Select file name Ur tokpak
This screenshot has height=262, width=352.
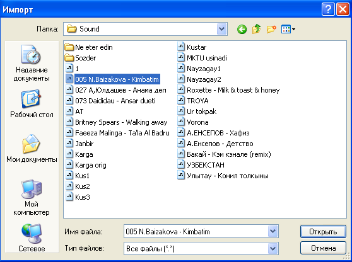pos(202,111)
